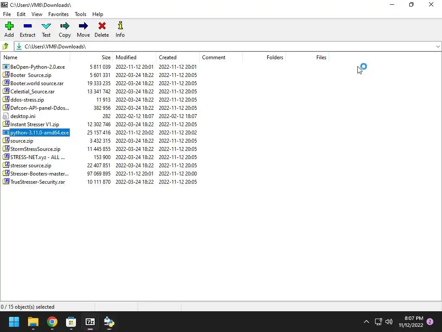This screenshot has width=442, height=332.
Task: Sort by the Created column header
Action: [177, 57]
